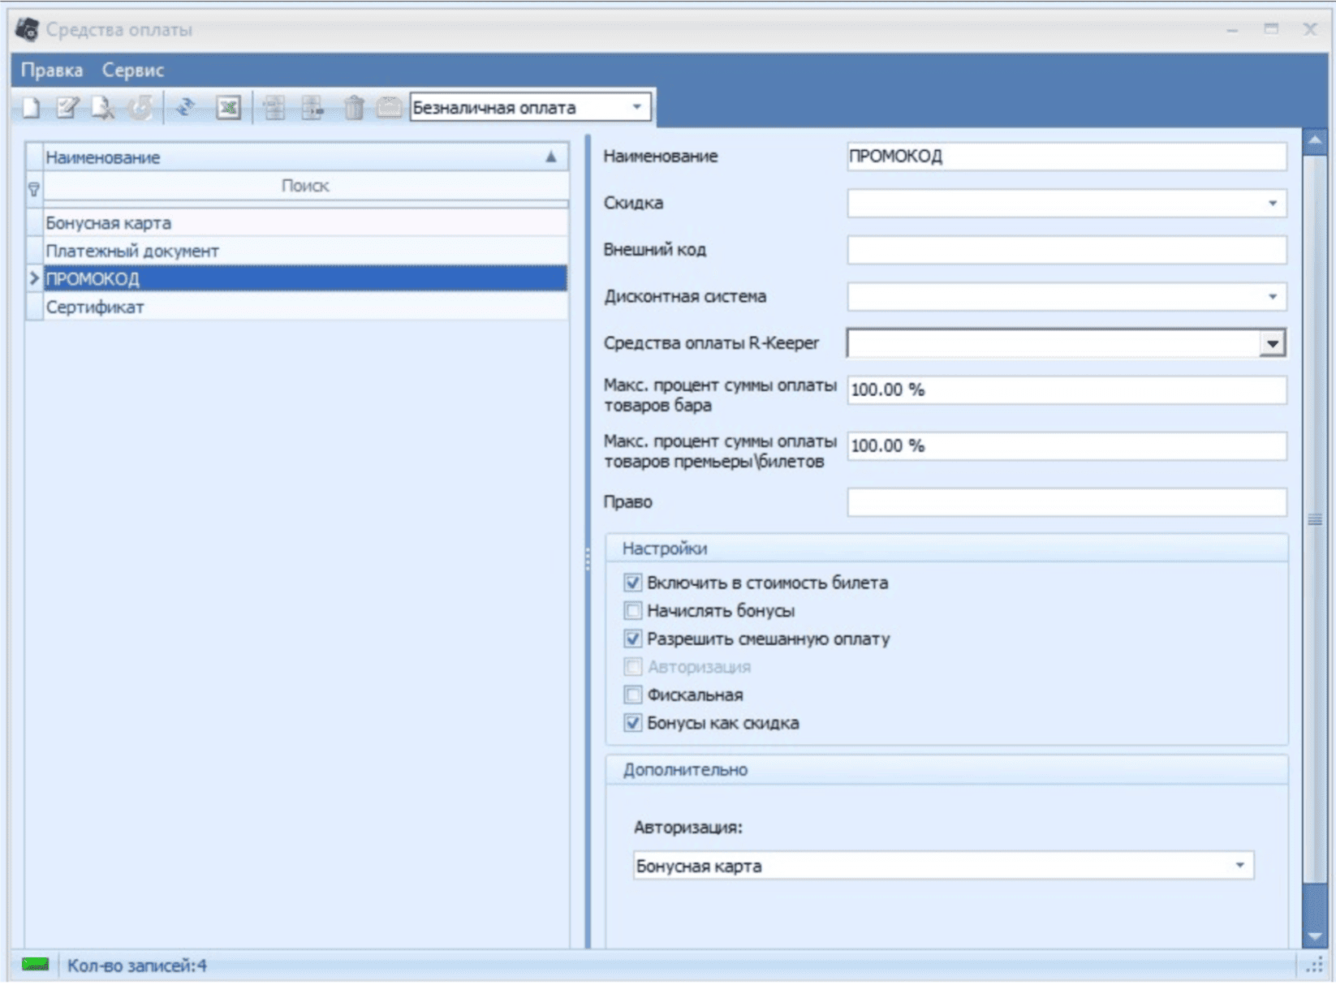Enable the Начислять бонусы checkbox

pyautogui.click(x=633, y=611)
